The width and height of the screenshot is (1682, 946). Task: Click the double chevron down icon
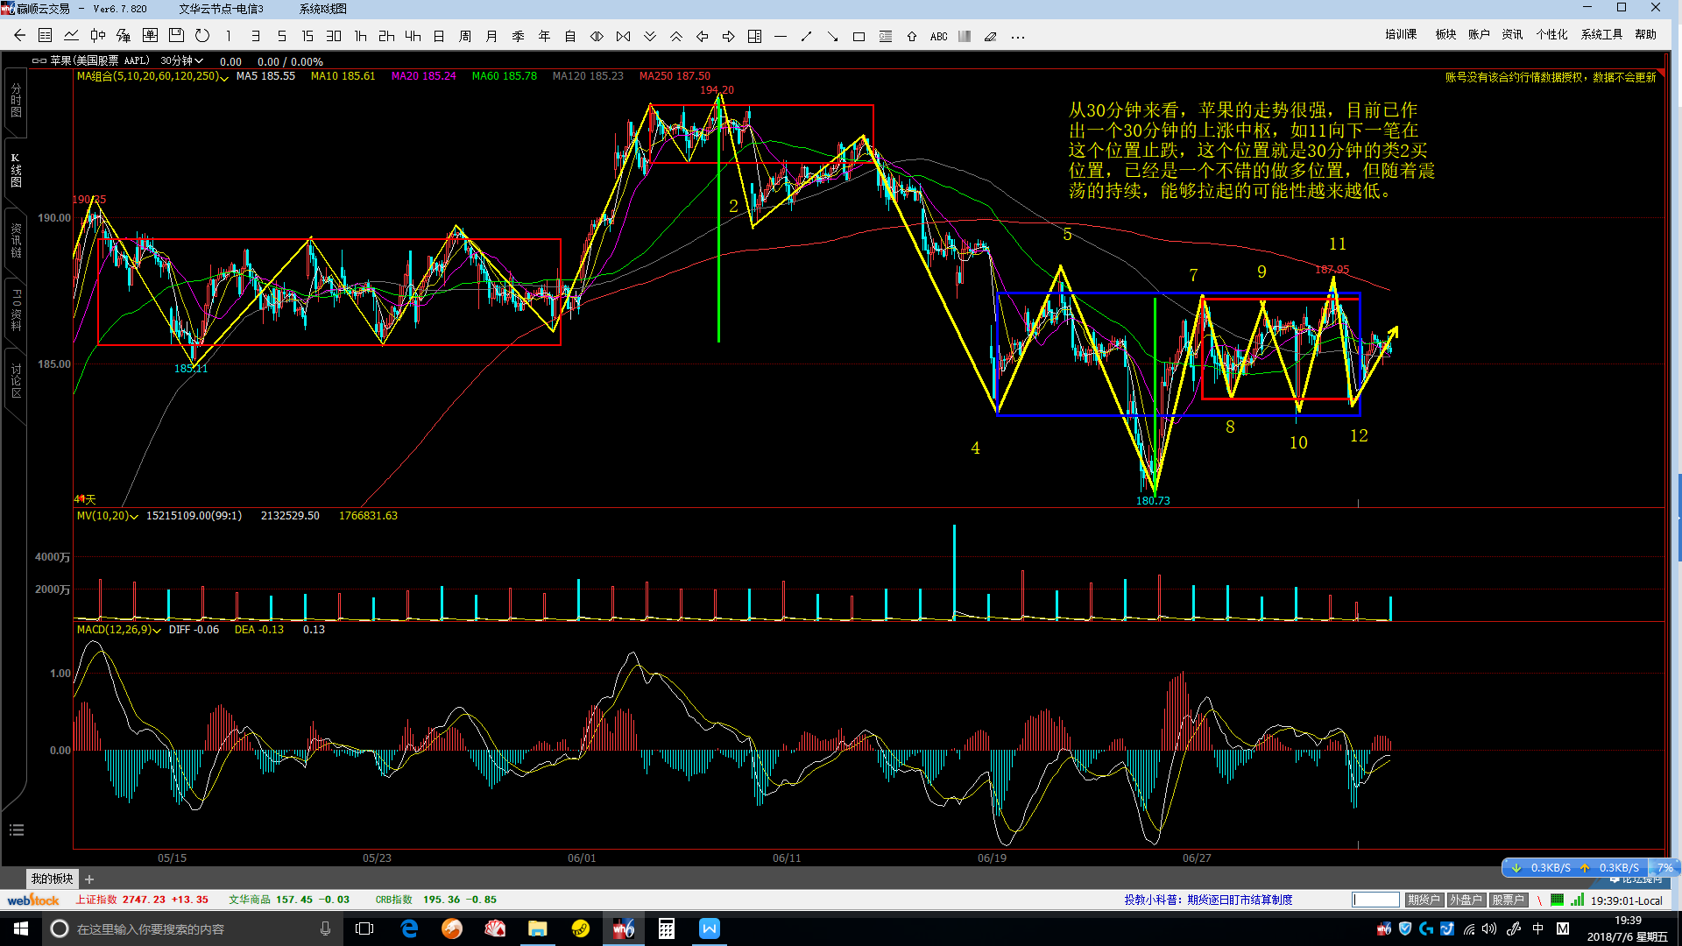click(x=649, y=36)
